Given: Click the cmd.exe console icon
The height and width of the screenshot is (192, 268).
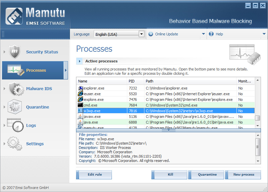Looking at the screenshot, I should tap(80, 105).
